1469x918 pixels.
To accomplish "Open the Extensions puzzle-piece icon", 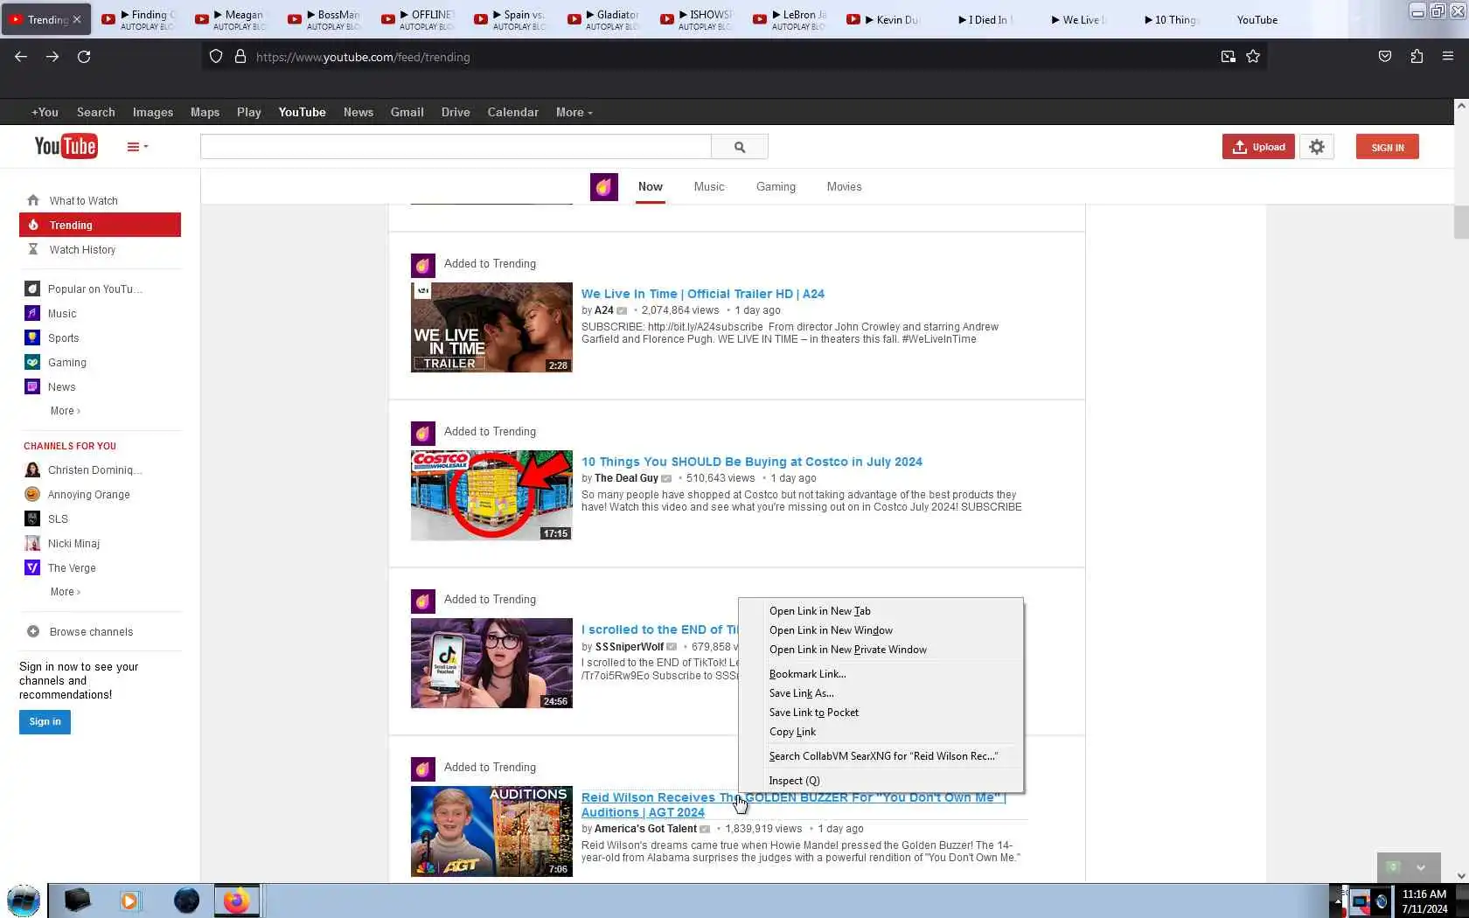I will pos(1417,57).
